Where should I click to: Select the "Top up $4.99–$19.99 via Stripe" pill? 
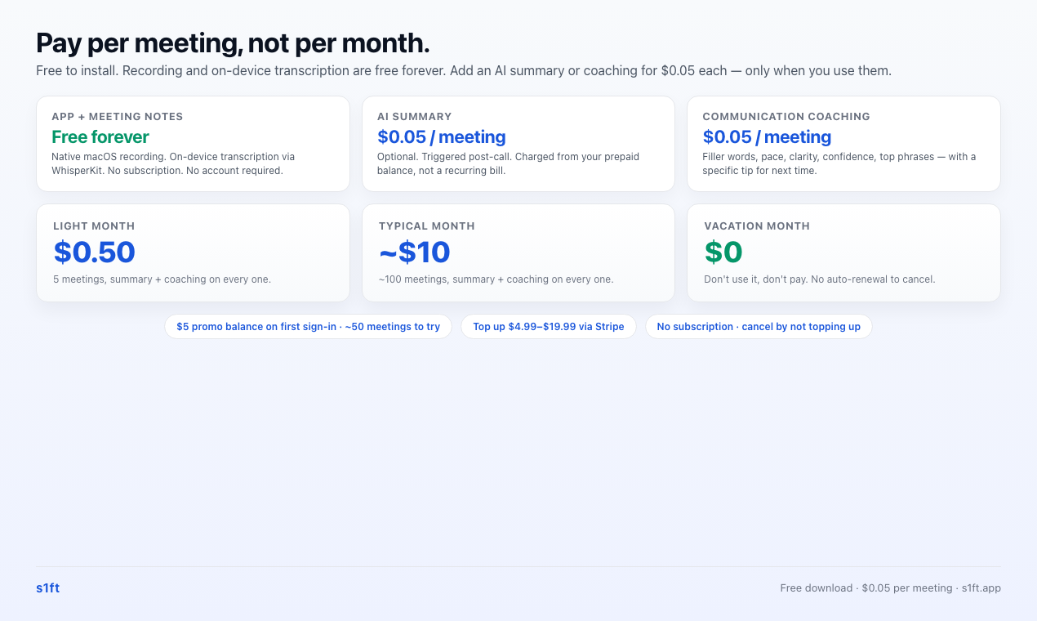point(548,327)
